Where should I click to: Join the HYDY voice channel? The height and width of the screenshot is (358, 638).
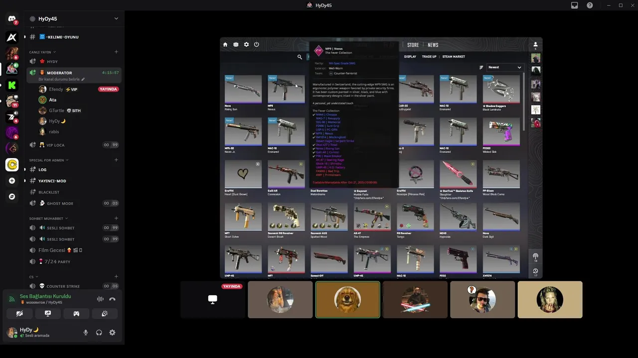tap(75, 62)
